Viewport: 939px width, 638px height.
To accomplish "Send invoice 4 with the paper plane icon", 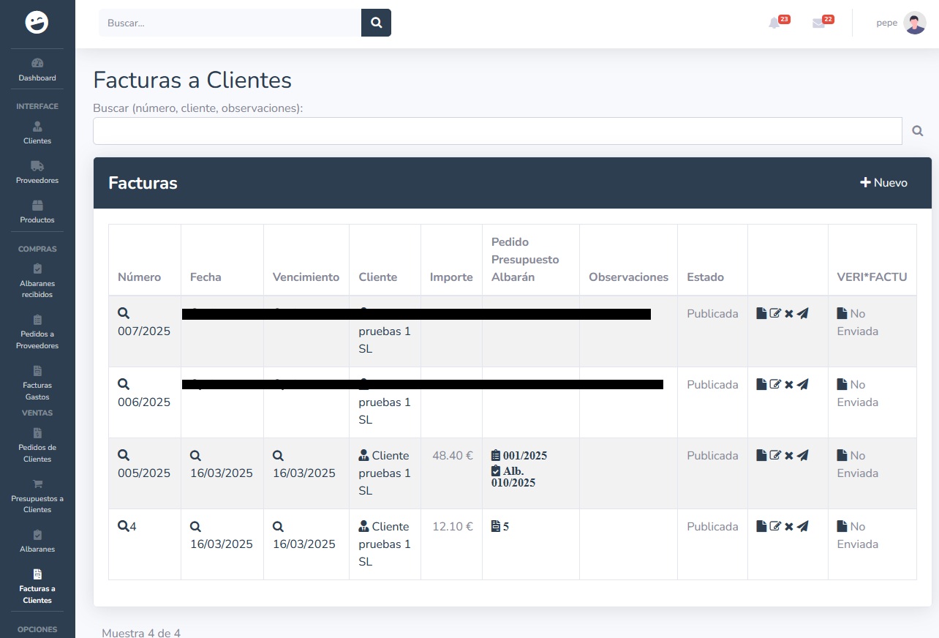I will 803,526.
